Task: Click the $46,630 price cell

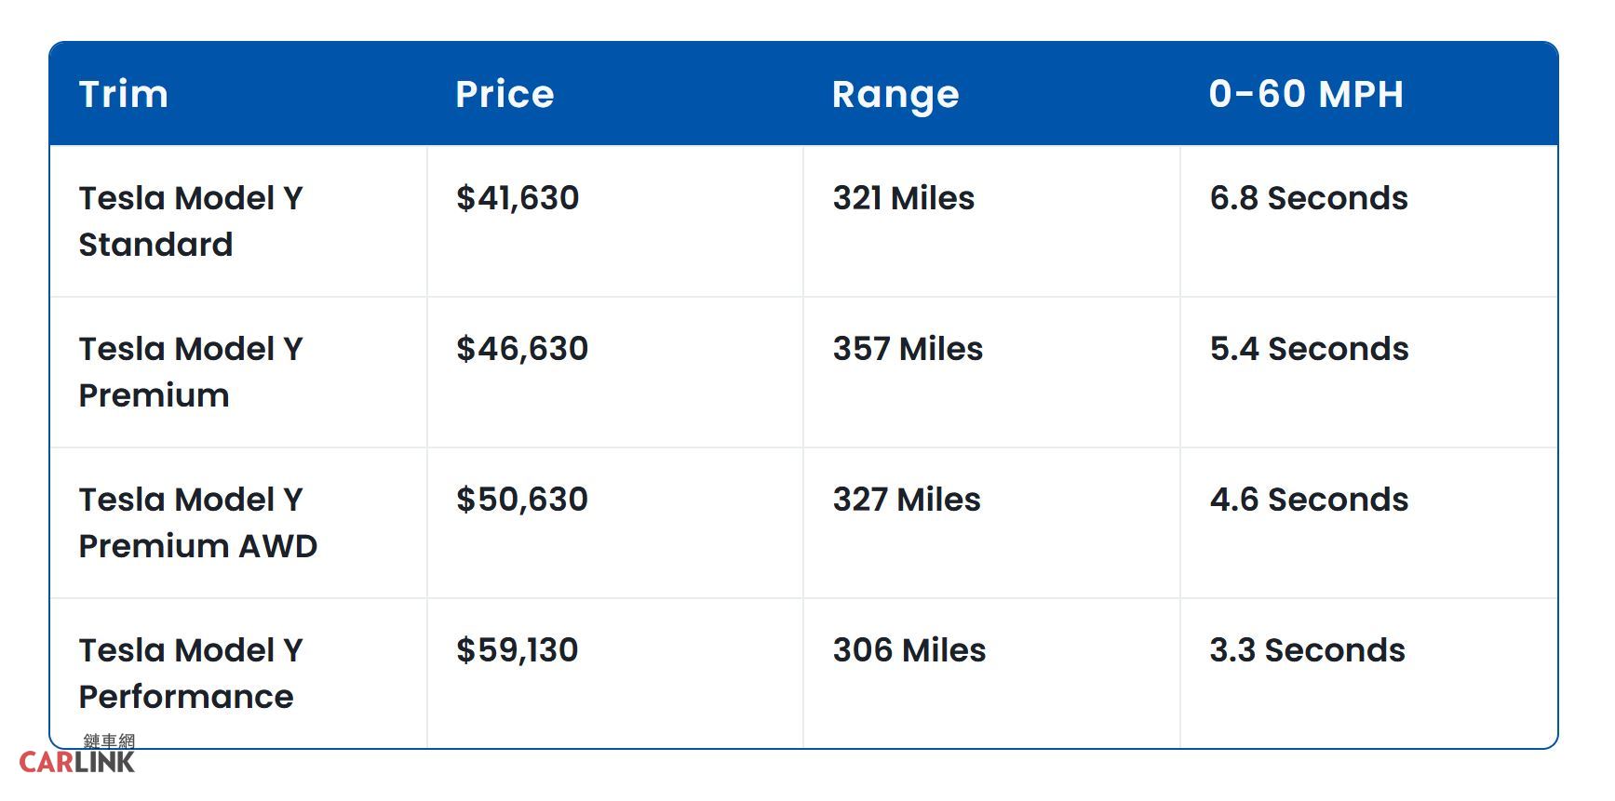Action: pos(522,349)
